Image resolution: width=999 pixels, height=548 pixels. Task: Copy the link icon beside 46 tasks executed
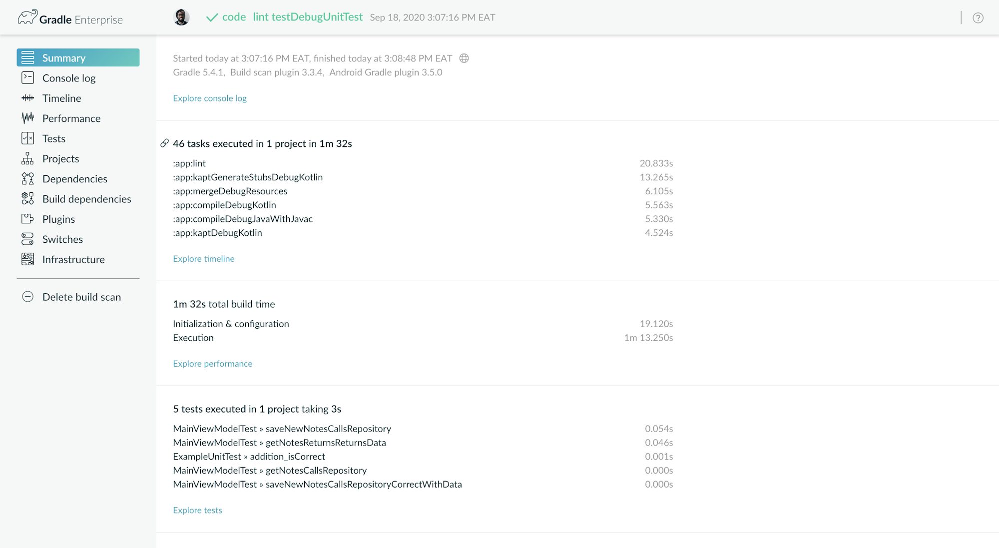point(164,143)
